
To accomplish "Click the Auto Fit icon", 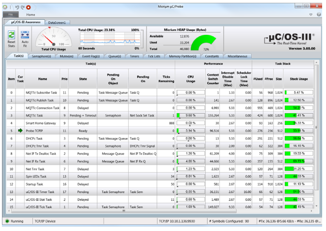I will 25,35.
